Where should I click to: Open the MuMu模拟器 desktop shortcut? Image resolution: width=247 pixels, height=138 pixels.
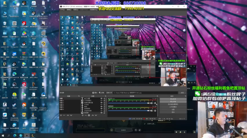tap(14, 126)
